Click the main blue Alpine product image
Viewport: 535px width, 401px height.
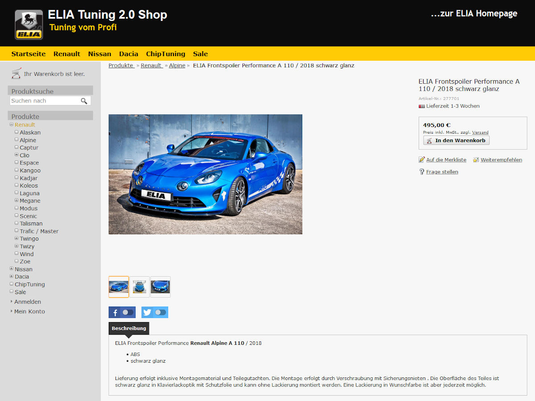point(206,174)
